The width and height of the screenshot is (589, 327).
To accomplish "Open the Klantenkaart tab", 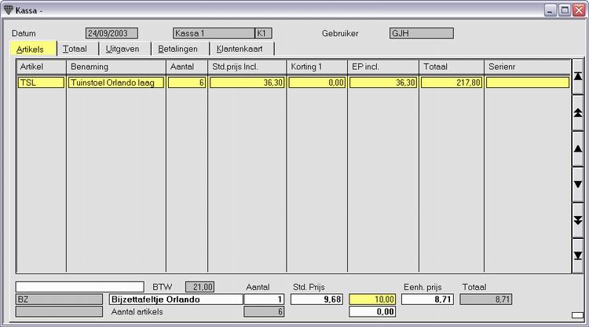I will point(242,49).
